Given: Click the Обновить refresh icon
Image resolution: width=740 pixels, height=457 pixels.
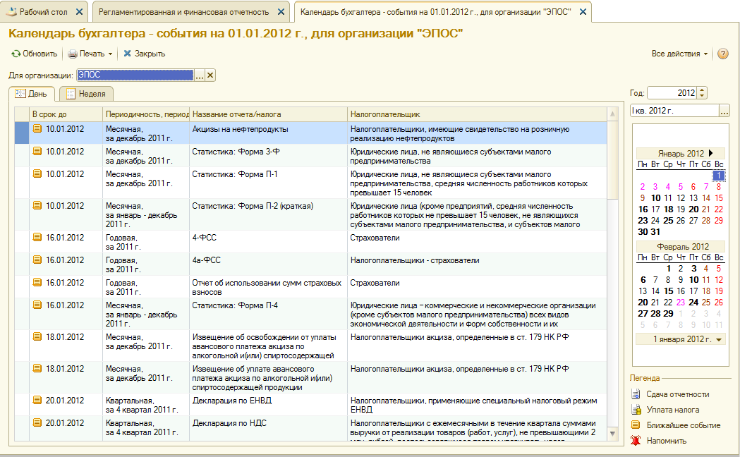Looking at the screenshot, I should (x=16, y=54).
